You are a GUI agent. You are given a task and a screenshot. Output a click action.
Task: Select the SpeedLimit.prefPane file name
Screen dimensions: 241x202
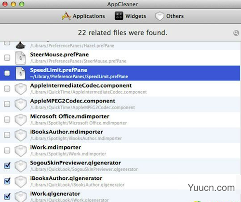coord(59,70)
